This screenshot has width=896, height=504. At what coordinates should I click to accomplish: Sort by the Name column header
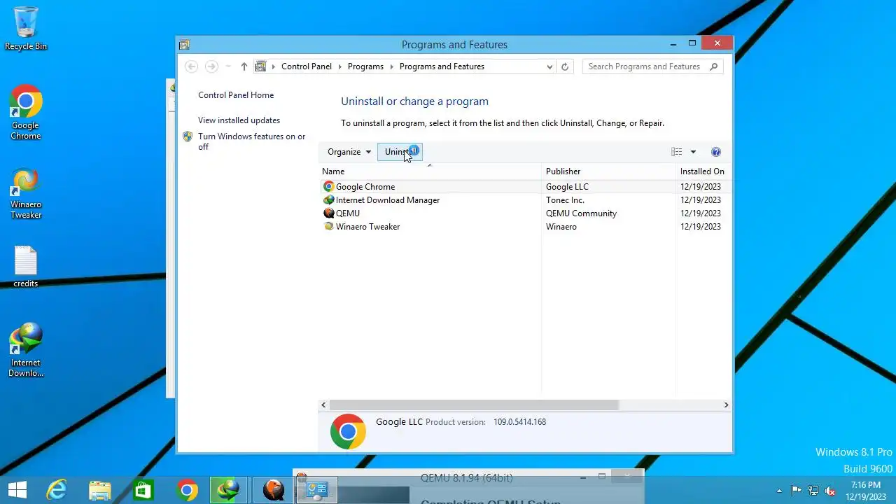click(429, 171)
